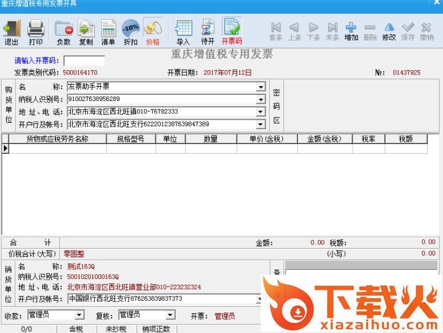Click the 导入 (Import) icon
Image resolution: width=443 pixels, height=333 pixels.
(183, 32)
